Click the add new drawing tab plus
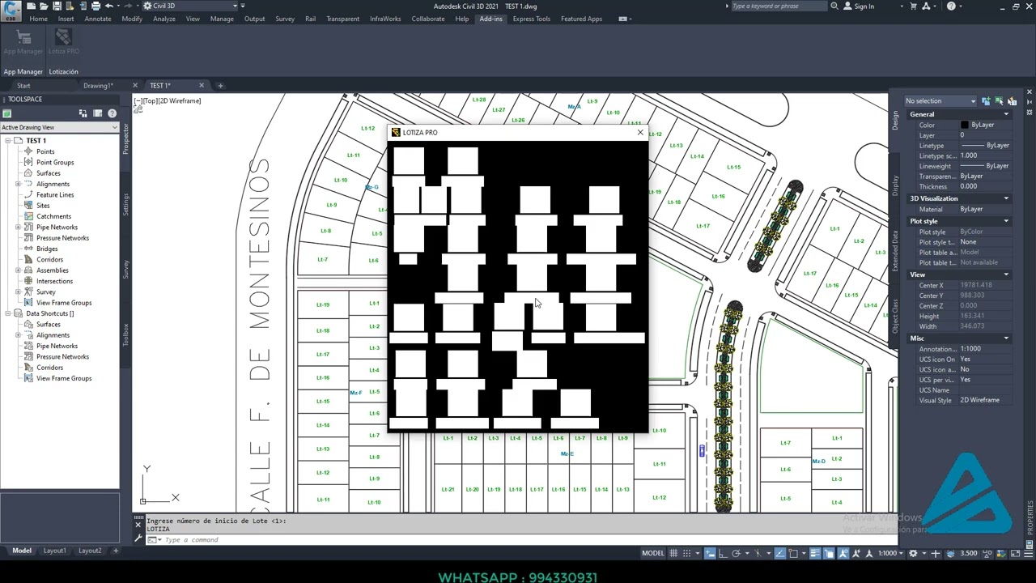The width and height of the screenshot is (1036, 583). pyautogui.click(x=220, y=85)
